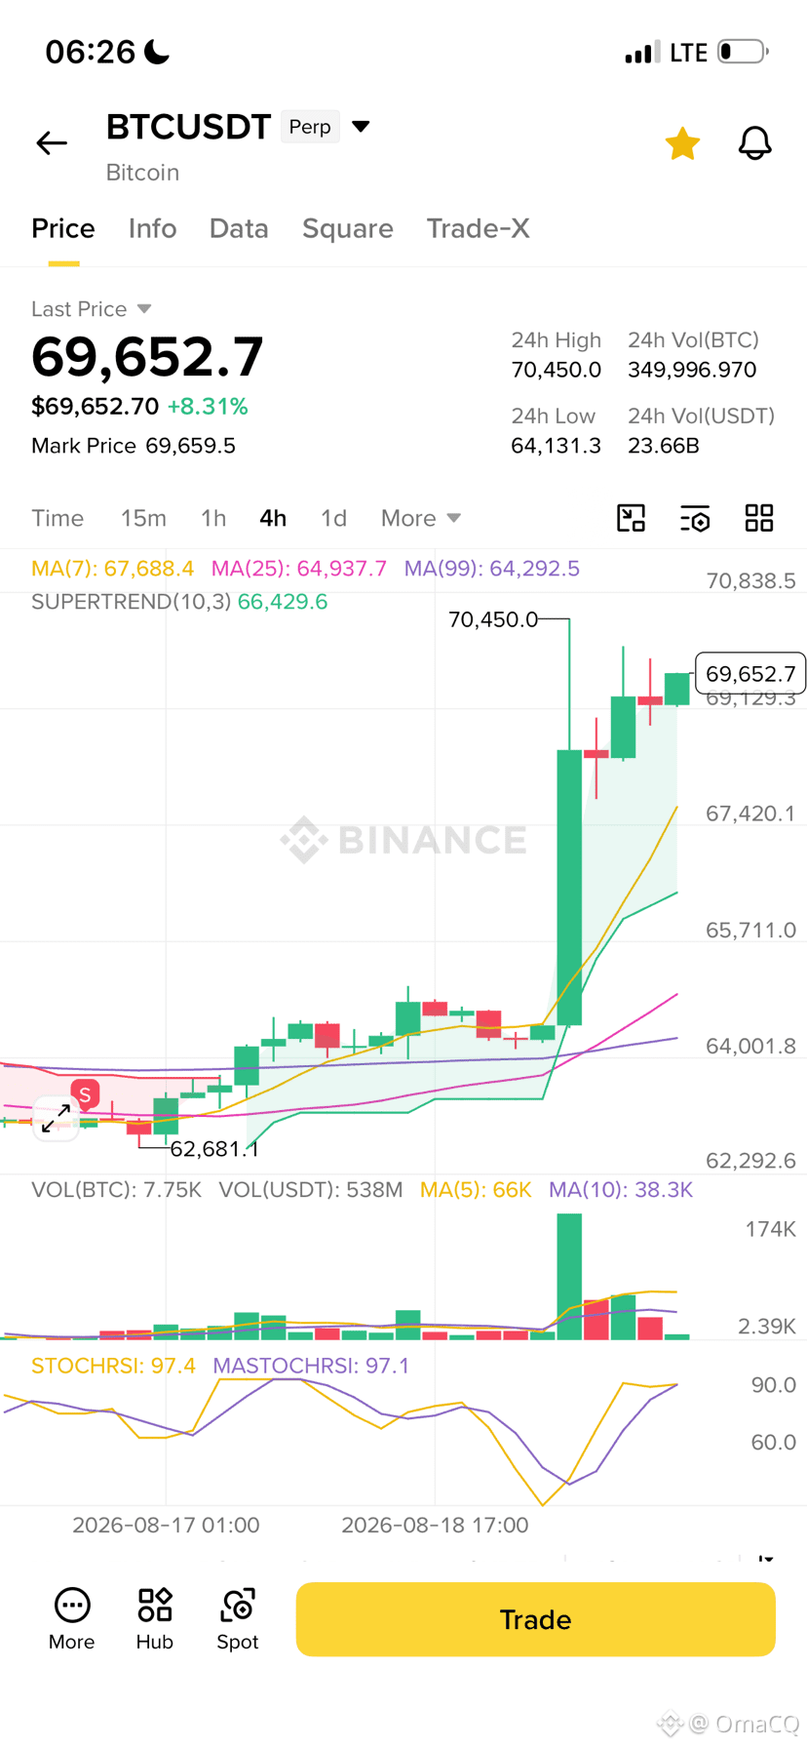807x1748 pixels.
Task: Expand the BTCUSDT Perp pair dropdown arrow
Action: point(361,127)
